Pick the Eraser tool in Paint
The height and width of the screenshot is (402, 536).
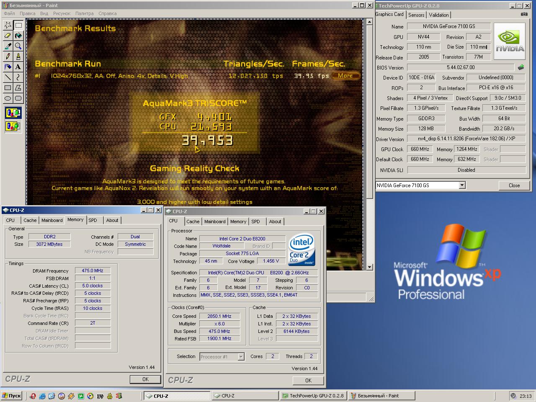click(8, 36)
